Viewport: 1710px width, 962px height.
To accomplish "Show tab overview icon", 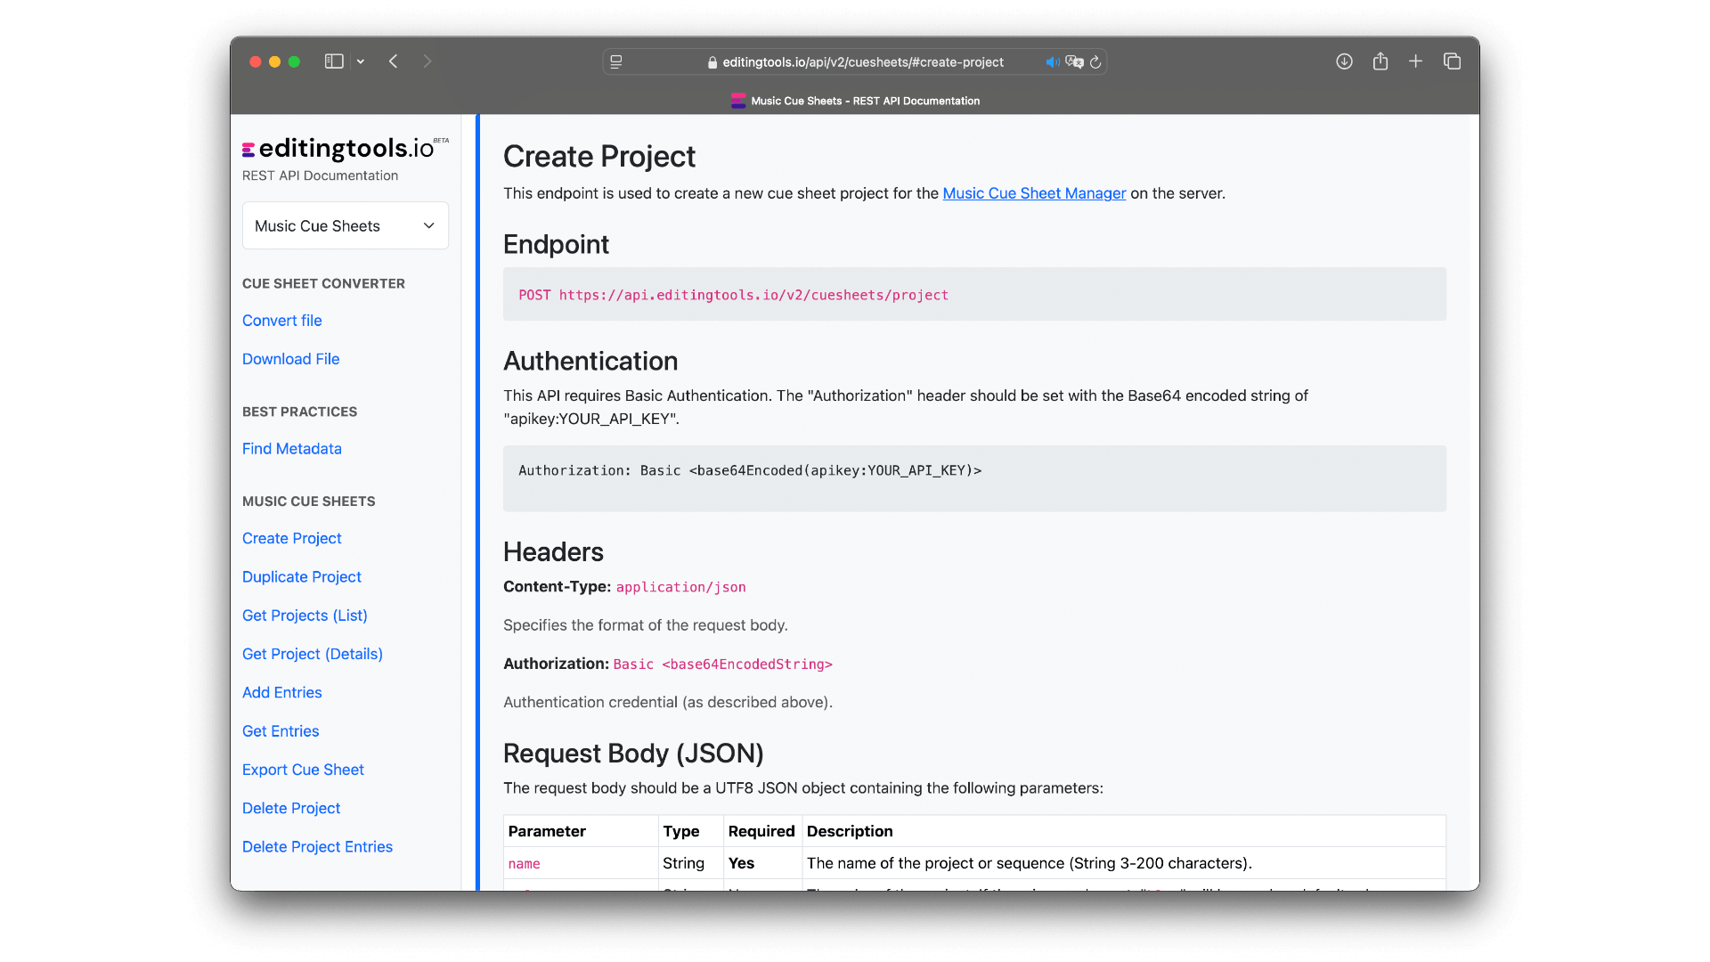I will point(1452,61).
